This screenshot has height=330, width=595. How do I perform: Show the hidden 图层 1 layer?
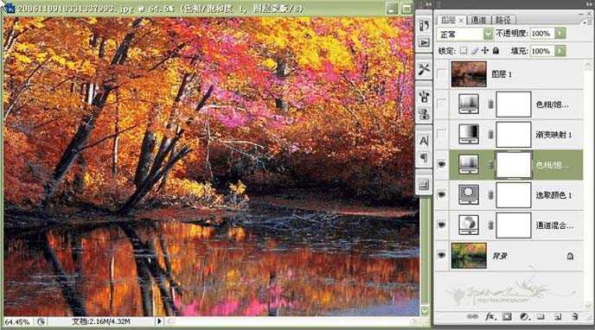(442, 73)
